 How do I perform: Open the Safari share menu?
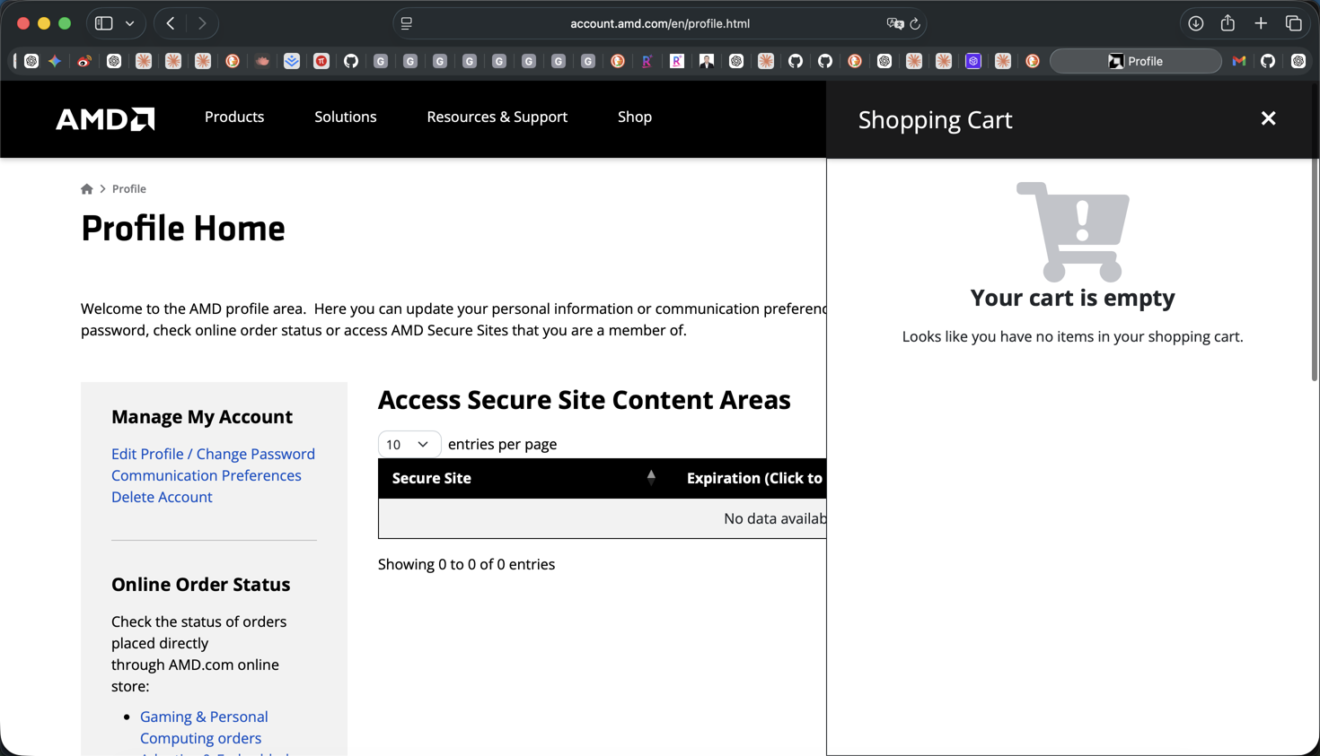[x=1228, y=23]
